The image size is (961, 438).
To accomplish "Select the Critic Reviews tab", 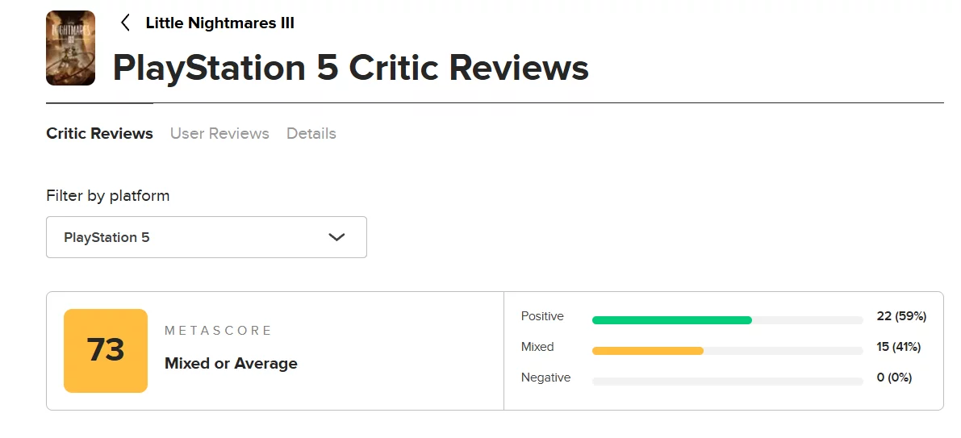I will 99,133.
